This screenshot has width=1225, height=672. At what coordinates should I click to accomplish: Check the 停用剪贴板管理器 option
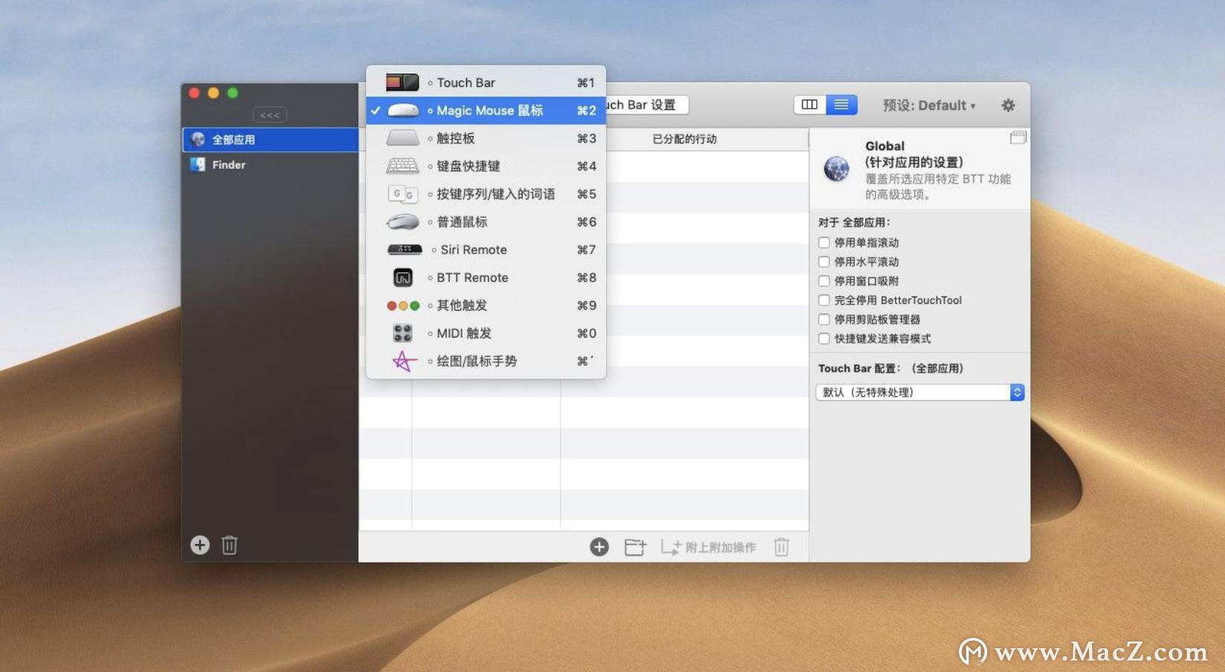[x=824, y=319]
